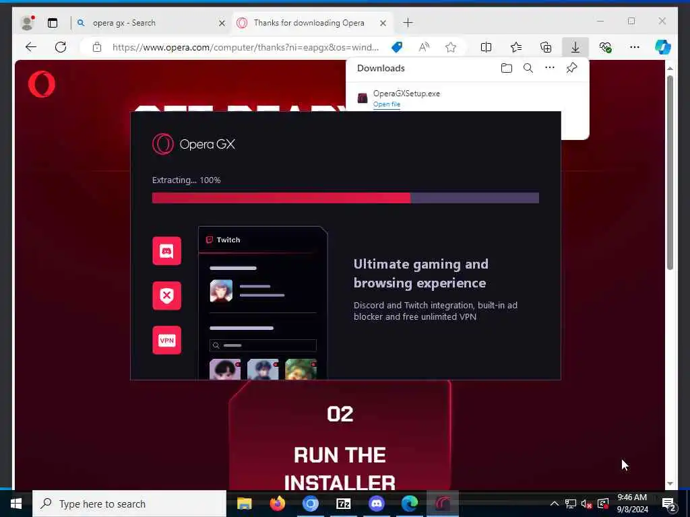The image size is (690, 517).
Task: Click the extraction progress bar
Action: pos(346,198)
